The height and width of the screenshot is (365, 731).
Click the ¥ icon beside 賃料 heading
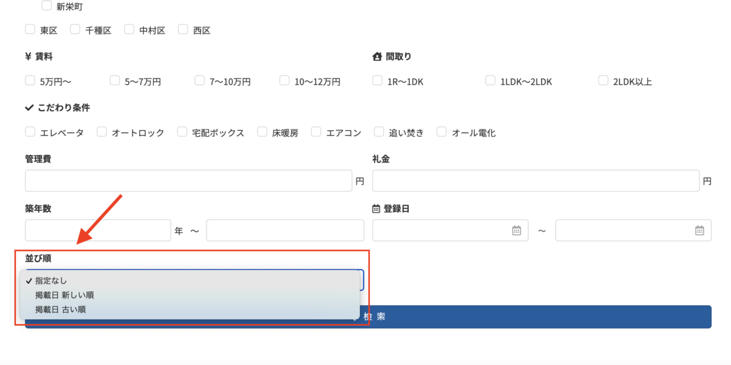pos(27,56)
